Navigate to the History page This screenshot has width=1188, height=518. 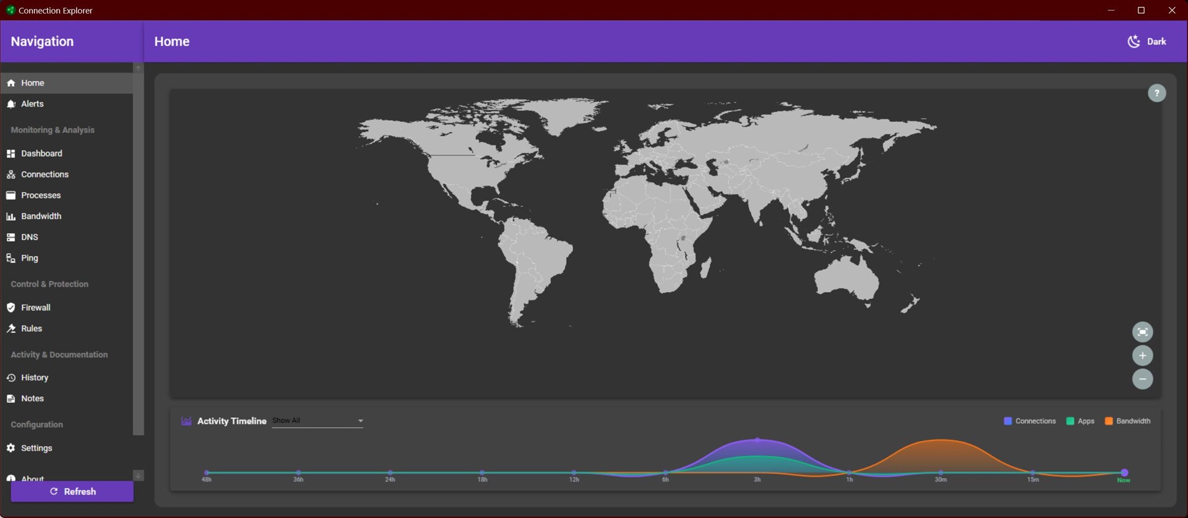(34, 378)
